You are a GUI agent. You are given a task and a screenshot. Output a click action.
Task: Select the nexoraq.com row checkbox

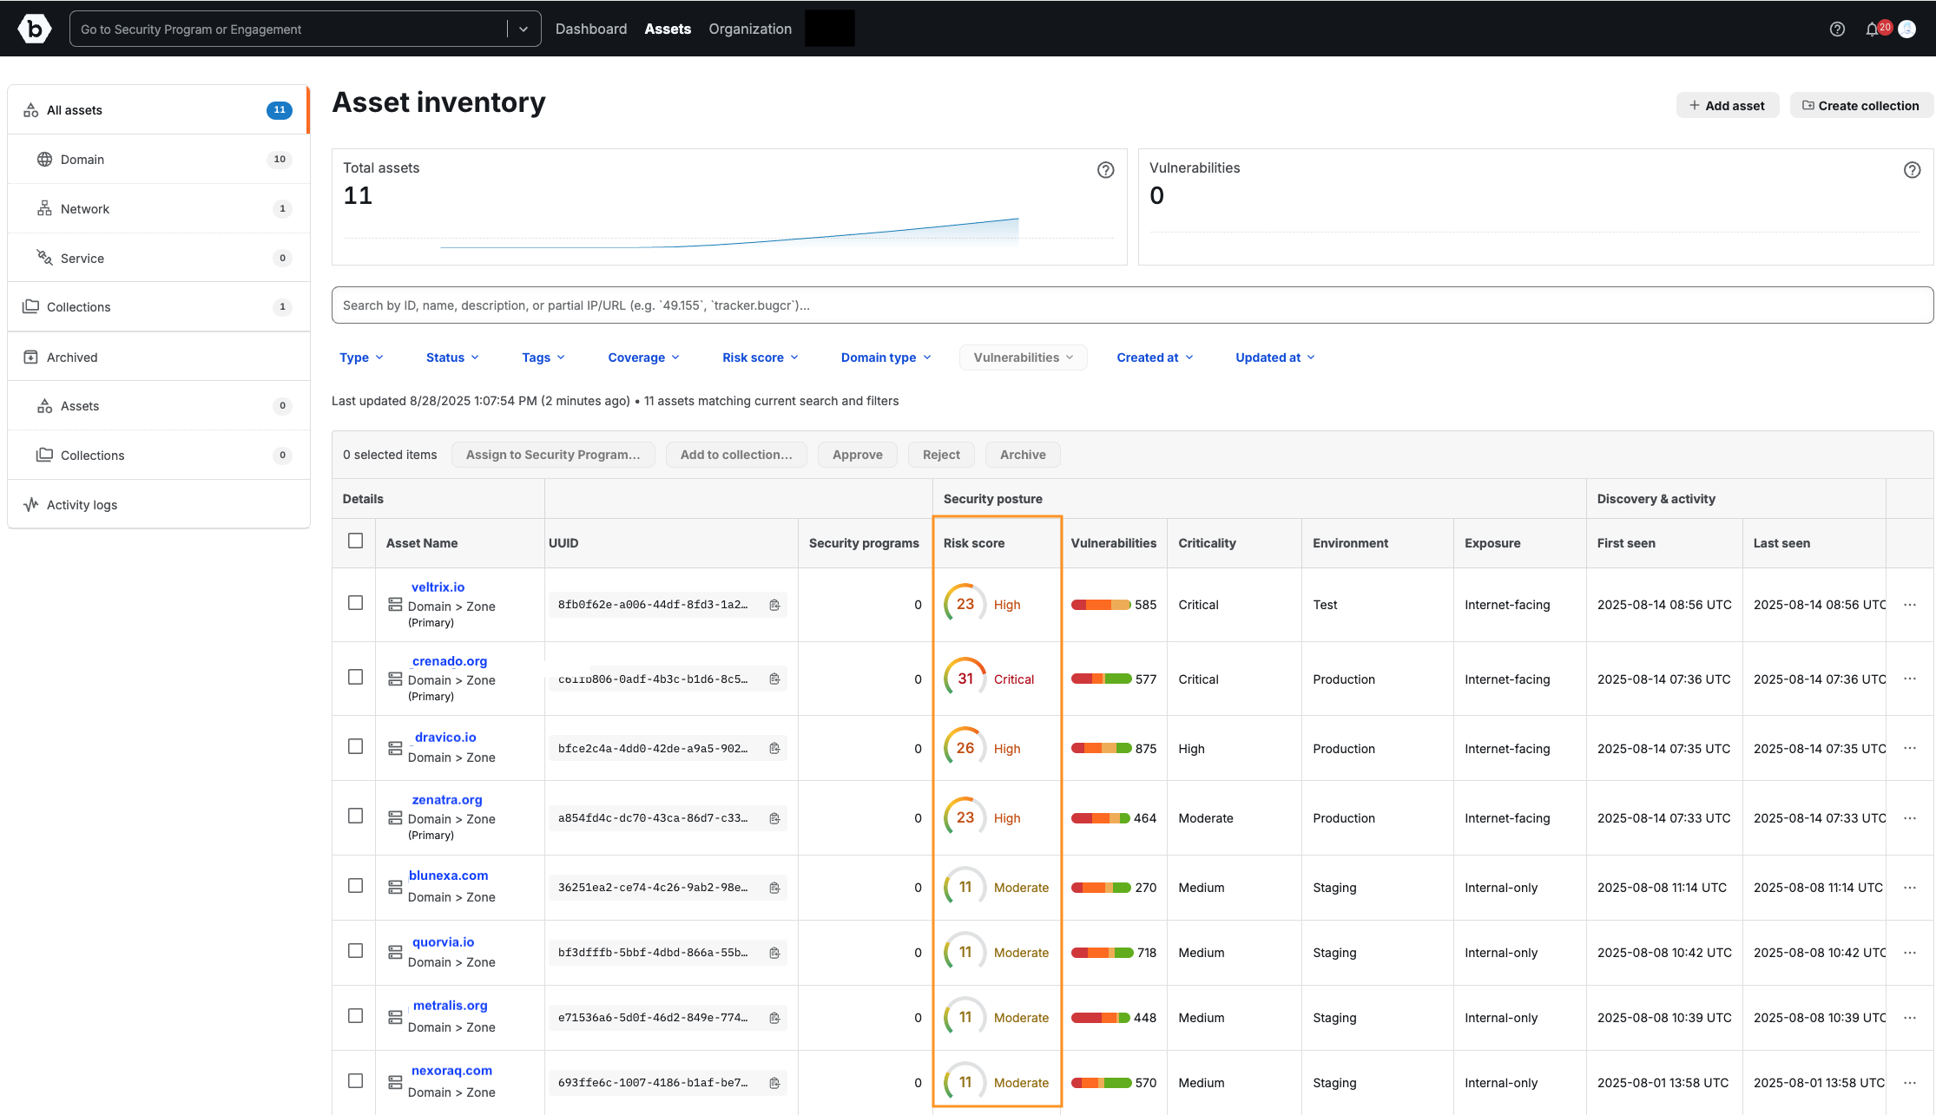(x=355, y=1081)
